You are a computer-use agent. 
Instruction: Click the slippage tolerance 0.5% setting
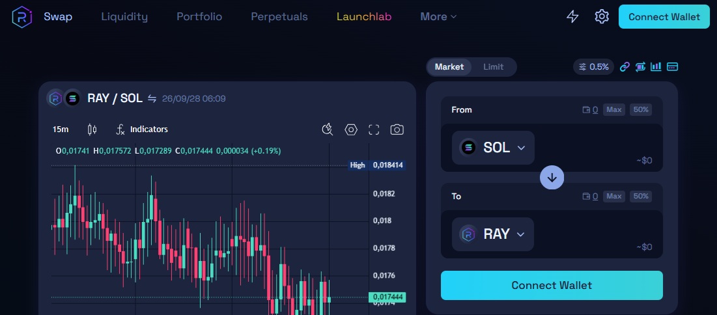pos(593,67)
